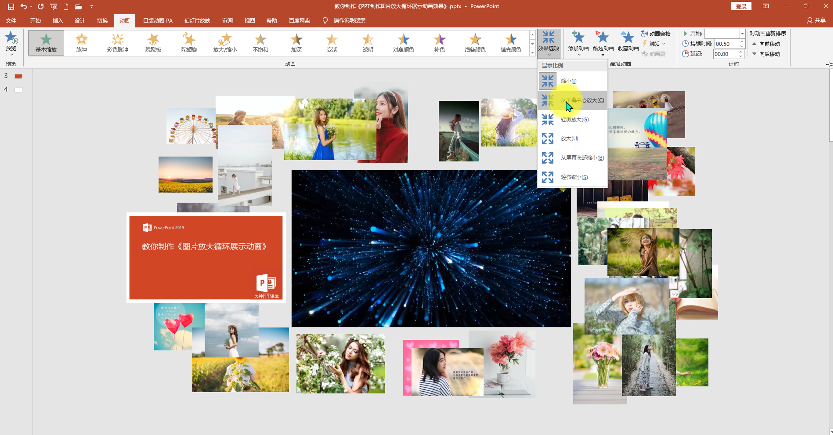Save the presentation with the save icon
Image resolution: width=833 pixels, height=435 pixels.
click(11, 6)
